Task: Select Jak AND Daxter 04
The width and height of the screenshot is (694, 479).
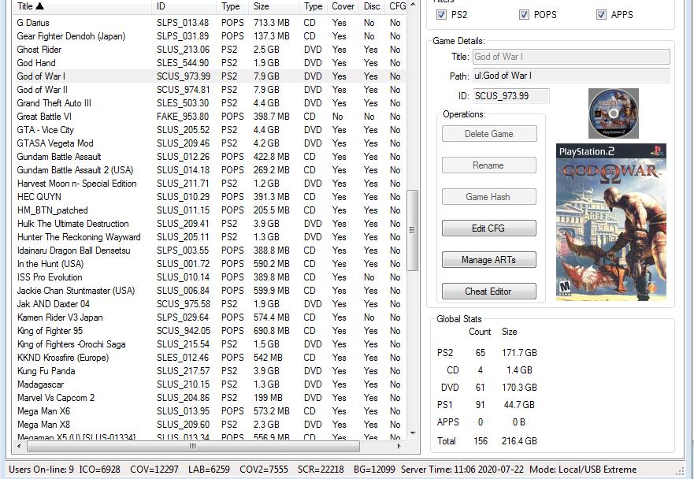Action: click(210, 303)
